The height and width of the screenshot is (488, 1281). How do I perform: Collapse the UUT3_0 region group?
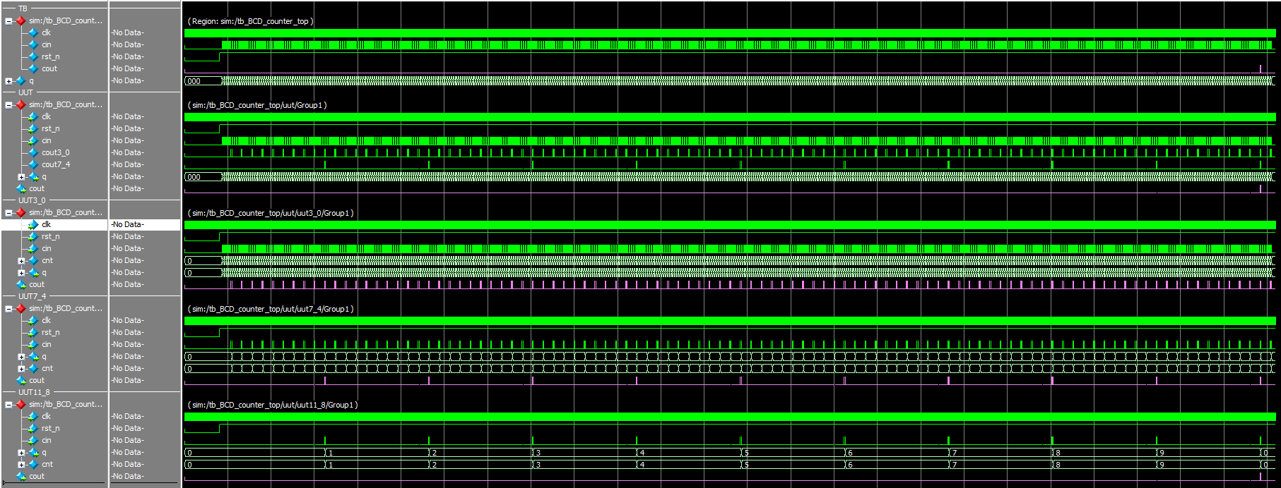8,213
